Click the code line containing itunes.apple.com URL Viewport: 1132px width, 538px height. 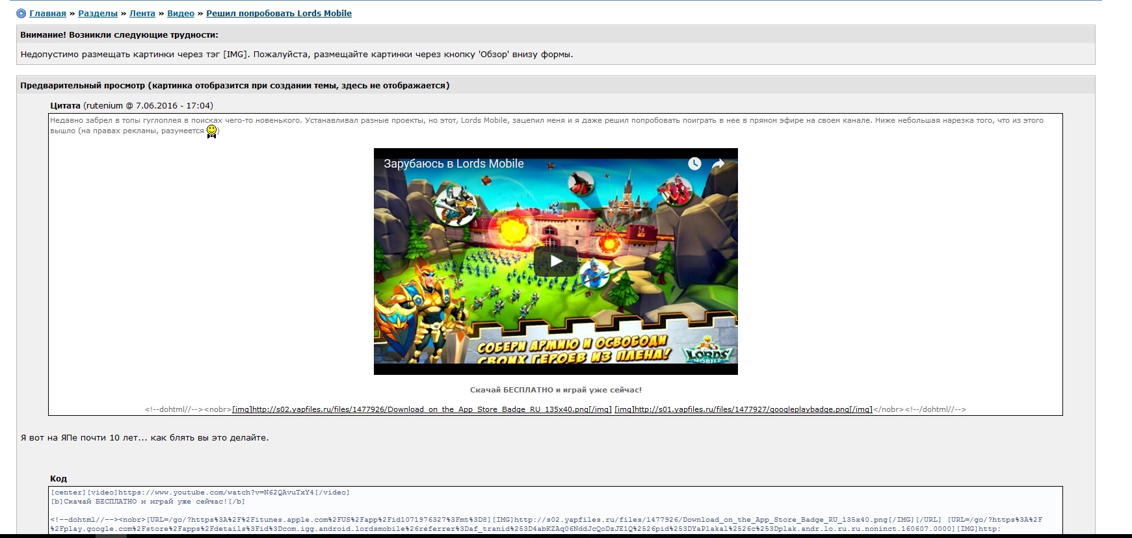pyautogui.click(x=546, y=520)
